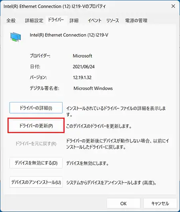180x212 pixels.
Task: Switch to the 全般 tab
Action: point(11,20)
